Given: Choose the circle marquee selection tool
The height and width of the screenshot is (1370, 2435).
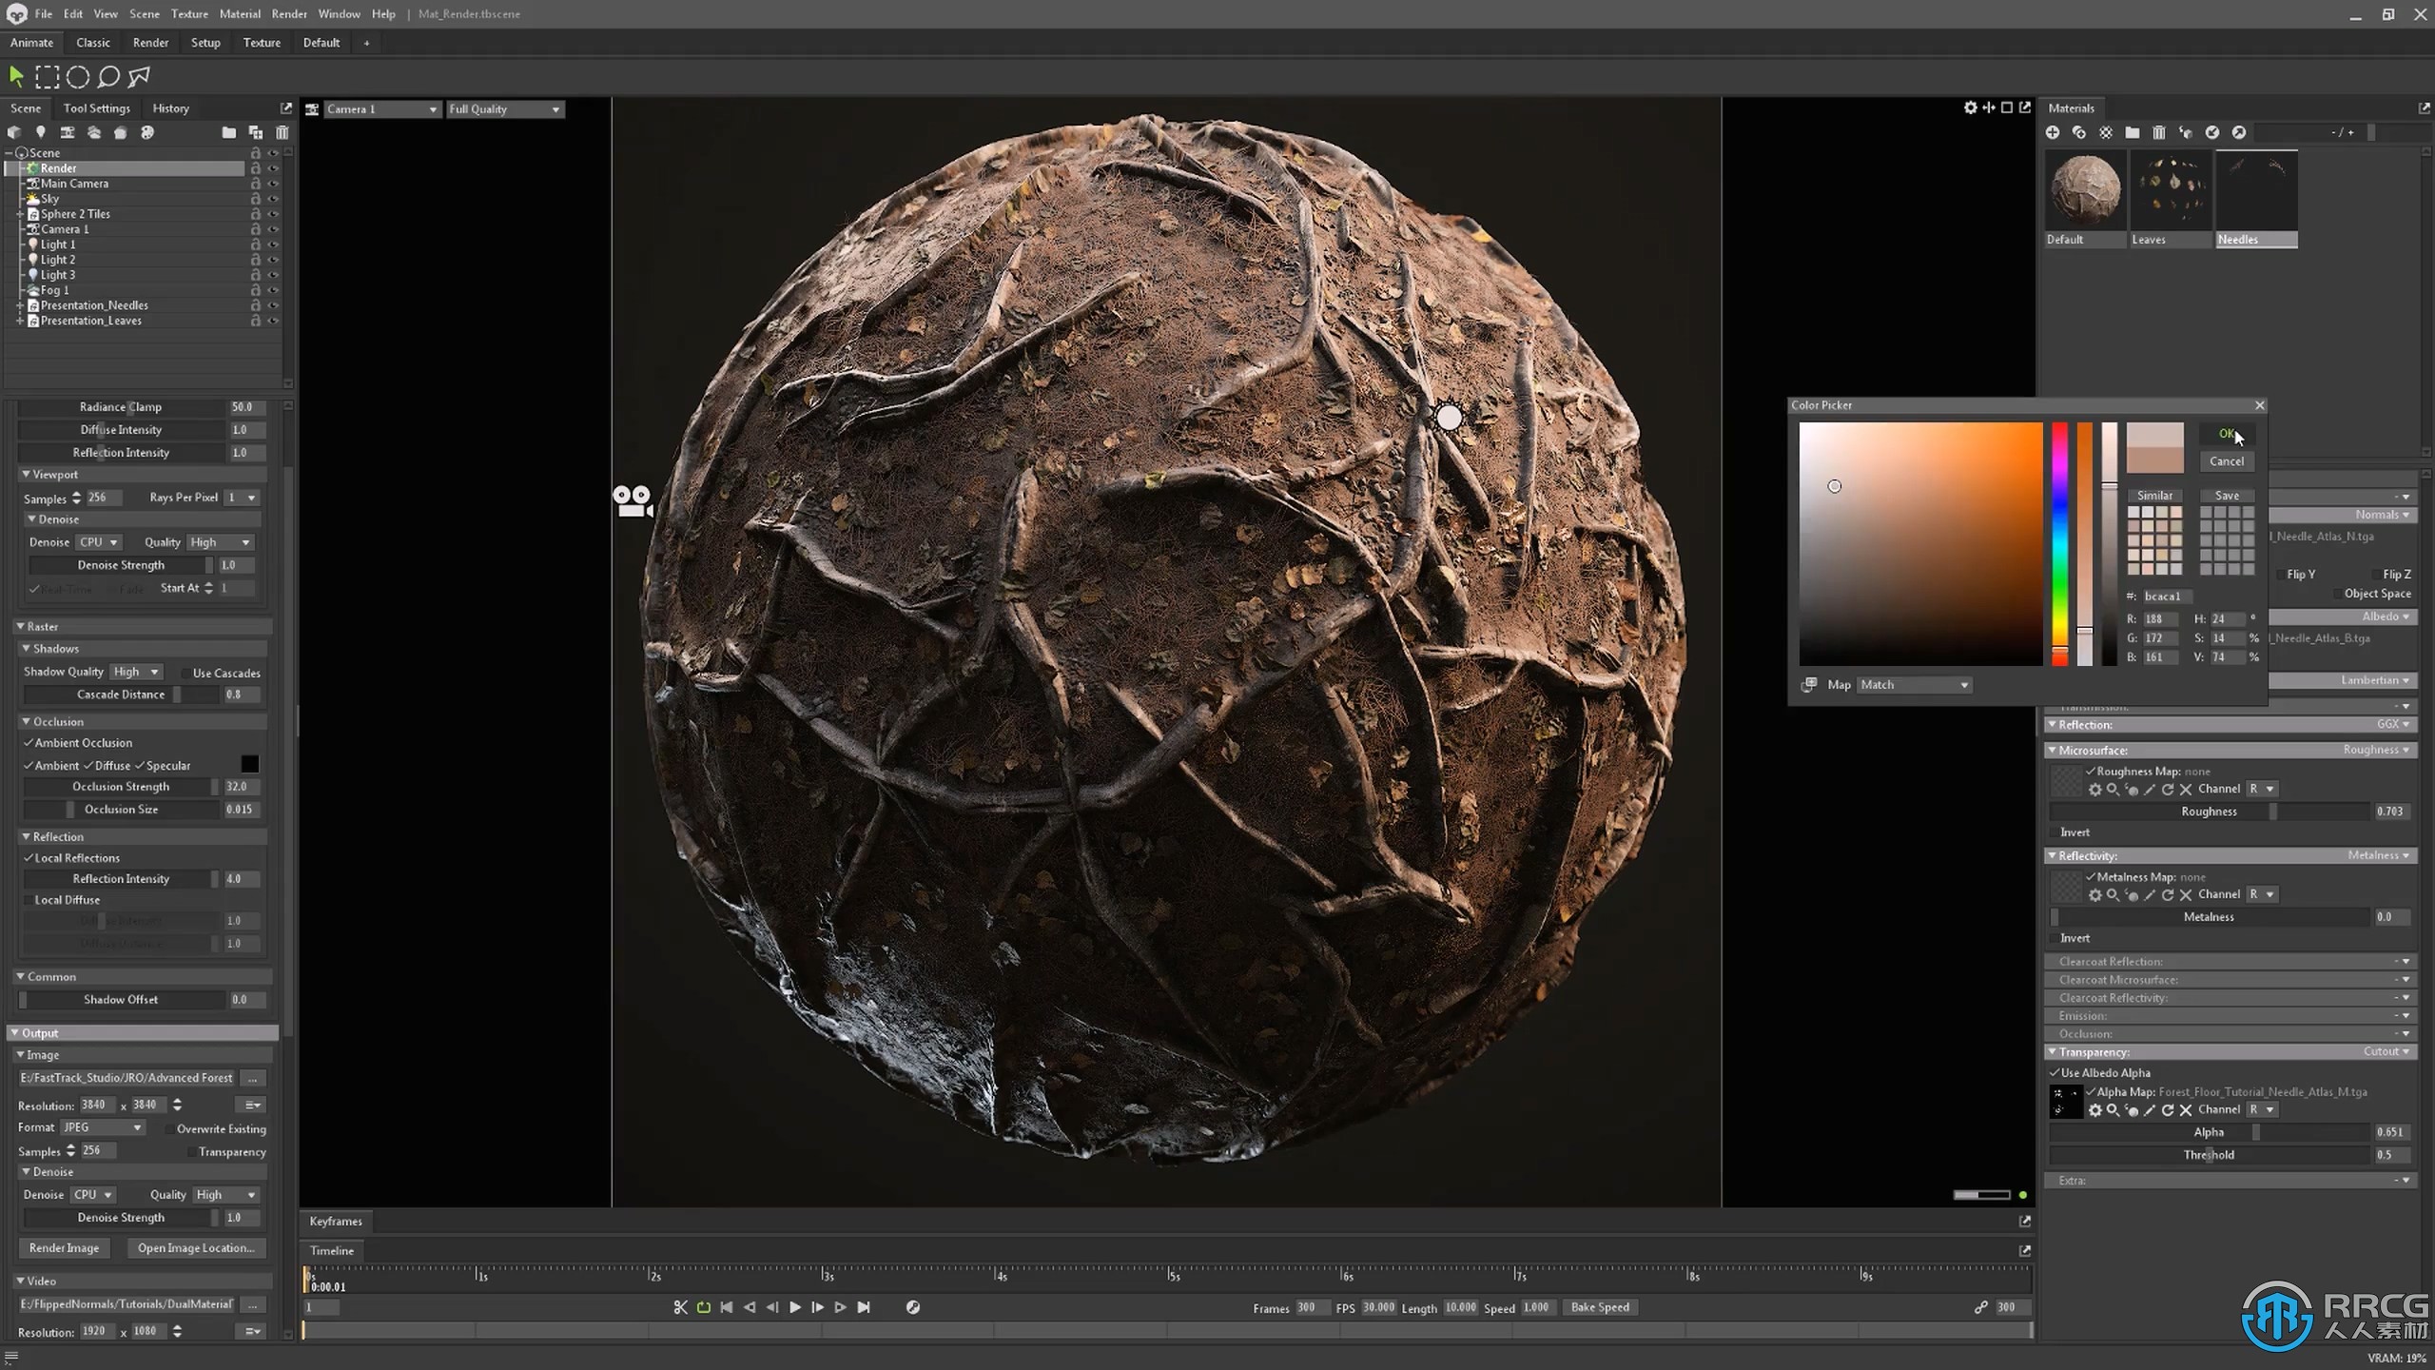Looking at the screenshot, I should coord(78,76).
